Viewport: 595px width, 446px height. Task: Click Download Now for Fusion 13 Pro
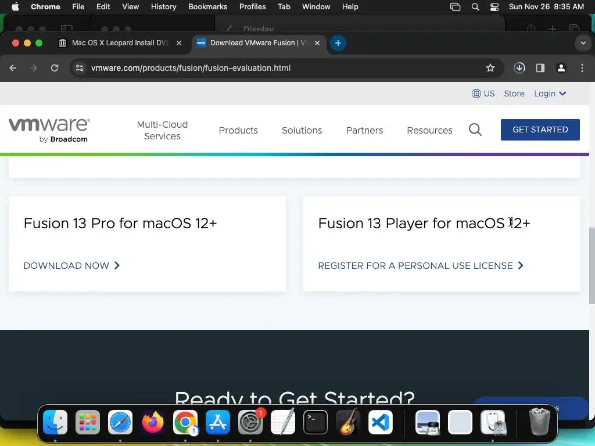(x=71, y=265)
